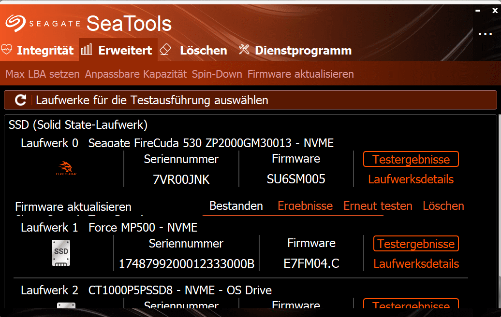The width and height of the screenshot is (501, 317).
Task: Open Testergebnisse for Force MP500
Action: click(x=416, y=244)
